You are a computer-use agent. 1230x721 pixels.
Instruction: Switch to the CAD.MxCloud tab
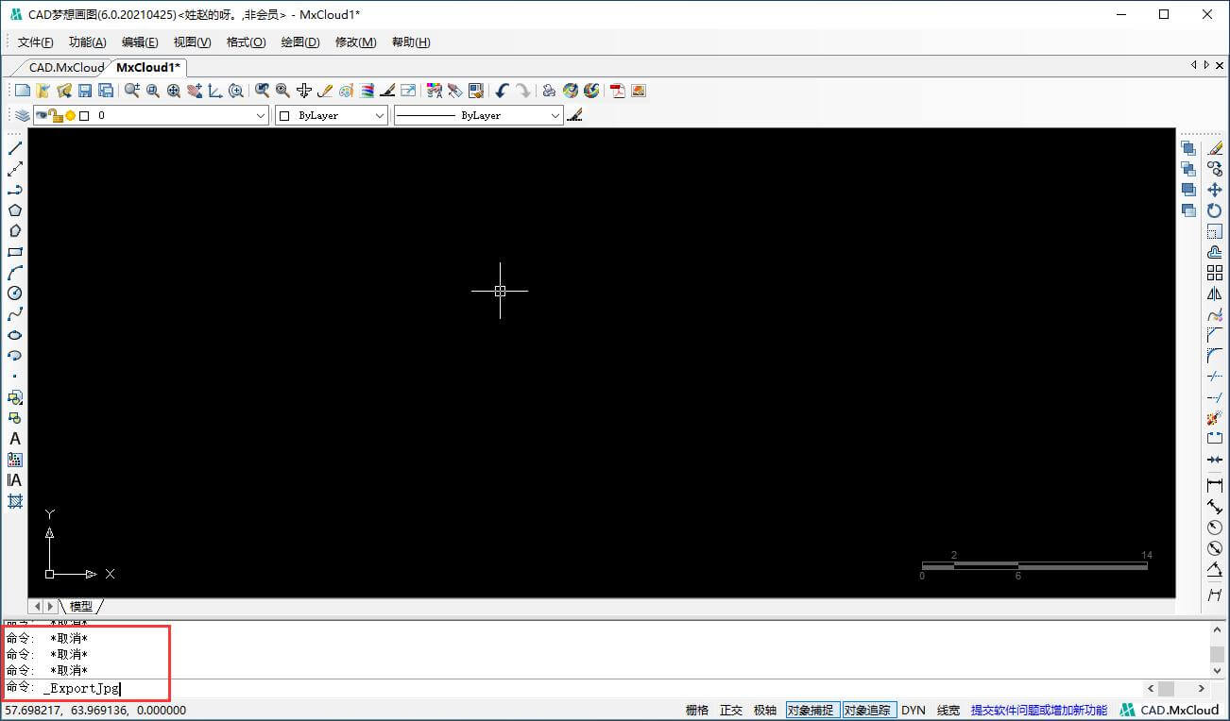coord(66,67)
